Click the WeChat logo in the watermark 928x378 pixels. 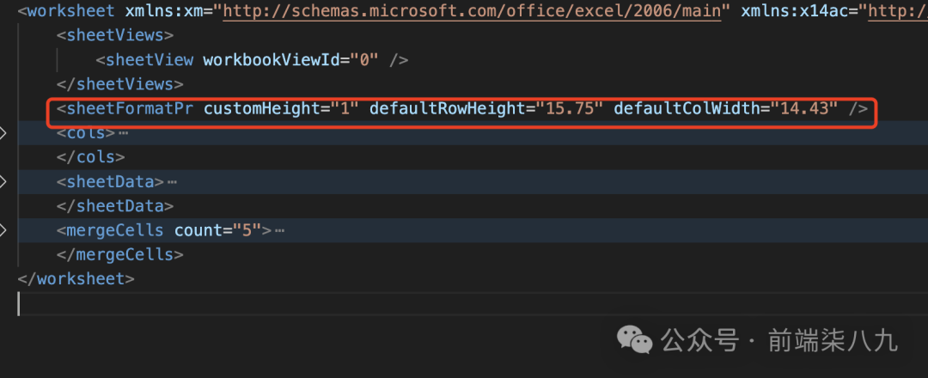click(x=638, y=340)
